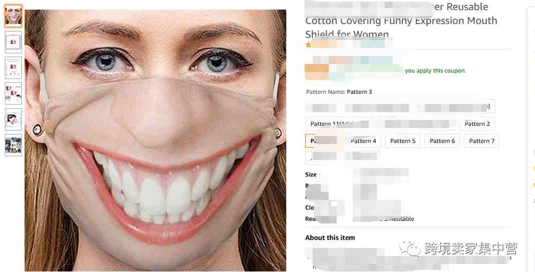This screenshot has width=535, height=272.
Task: Select the last thumbnail with collage grid
Action: pyautogui.click(x=13, y=145)
